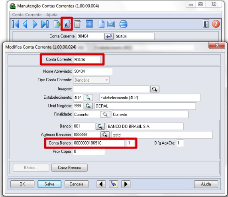The image size is (228, 197).
Task: Click Conta Banco number field
Action: coord(99,143)
